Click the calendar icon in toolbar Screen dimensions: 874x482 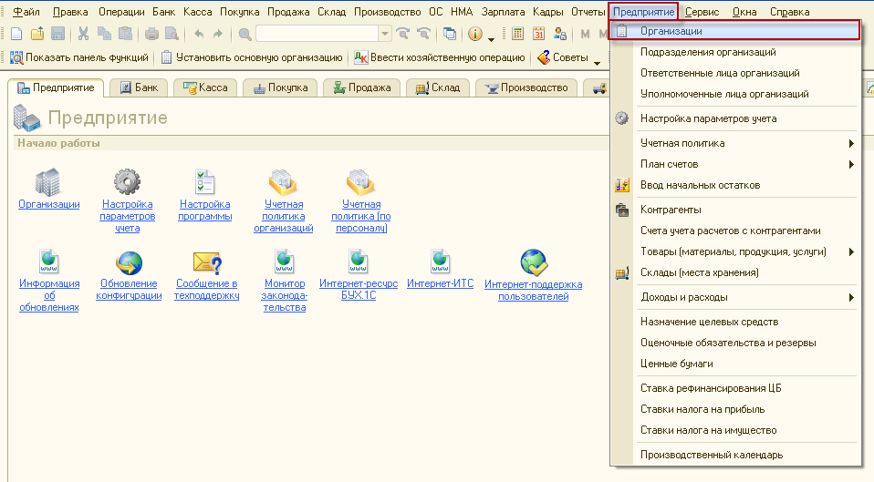[538, 34]
